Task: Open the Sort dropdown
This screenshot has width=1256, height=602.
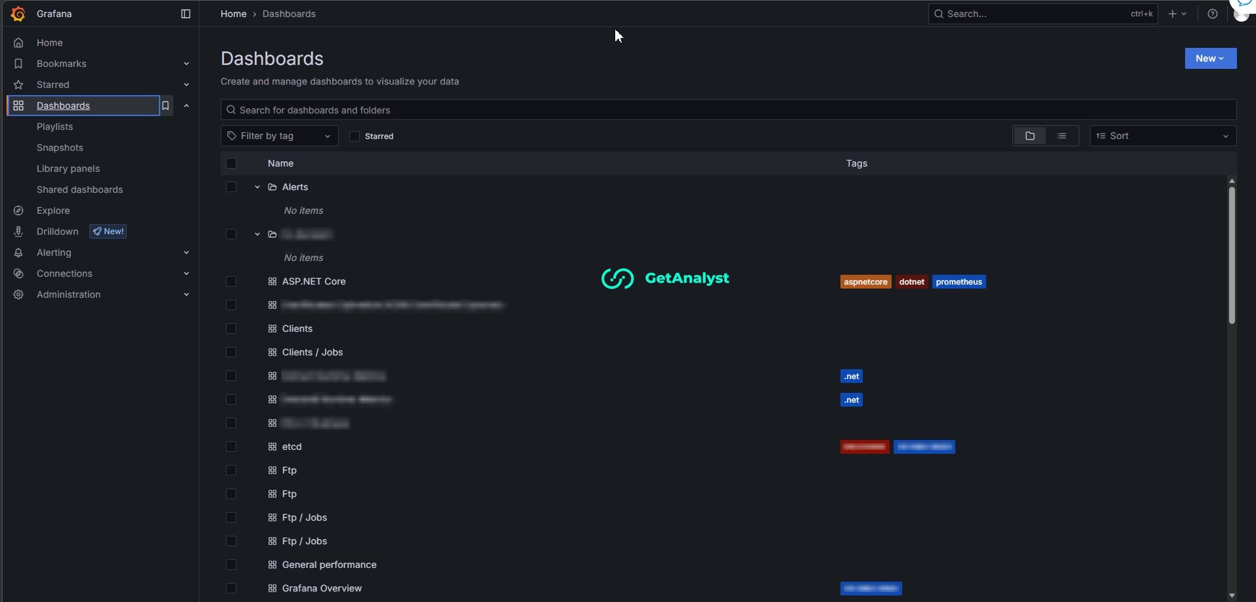Action: point(1163,136)
